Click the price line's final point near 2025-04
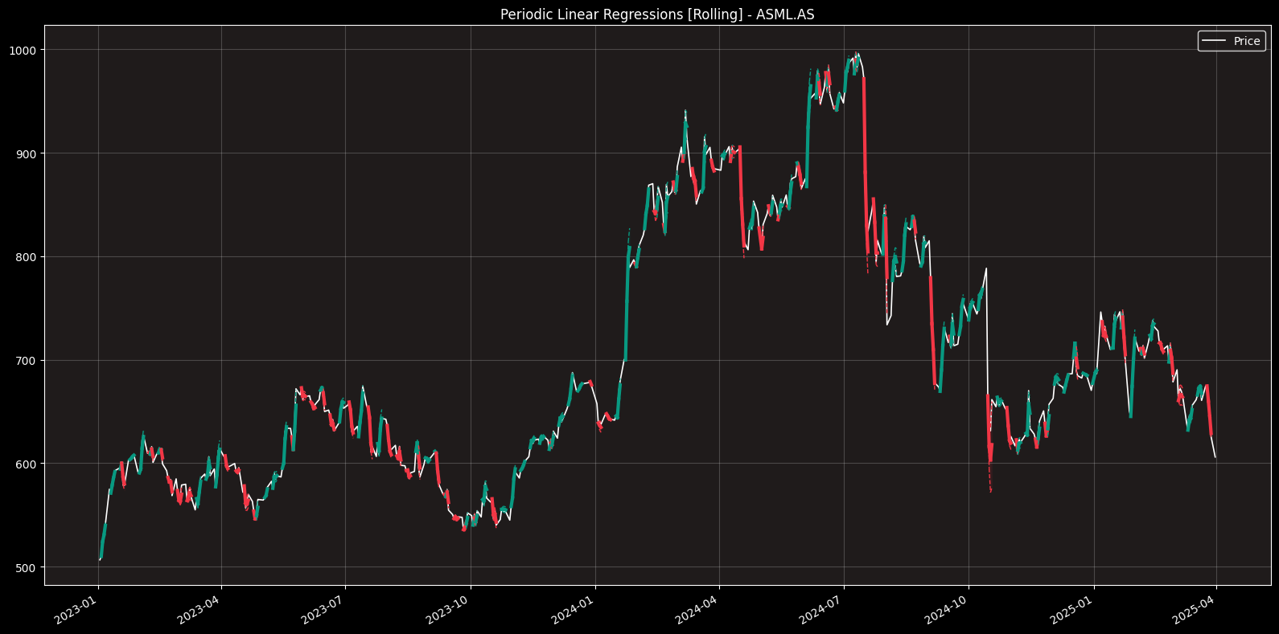Image resolution: width=1279 pixels, height=634 pixels. [x=1215, y=457]
